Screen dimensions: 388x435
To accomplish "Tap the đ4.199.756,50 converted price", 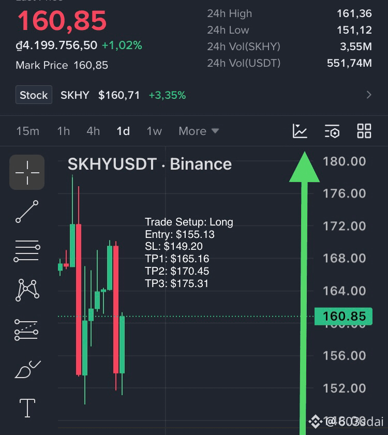I will click(x=56, y=45).
